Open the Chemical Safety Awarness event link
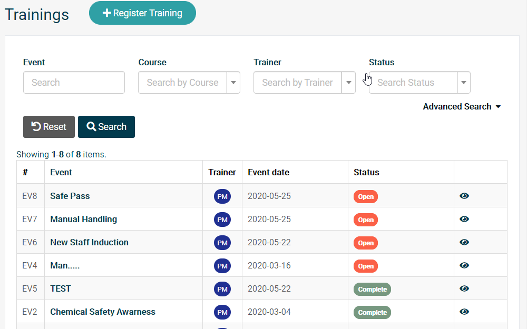 (103, 312)
